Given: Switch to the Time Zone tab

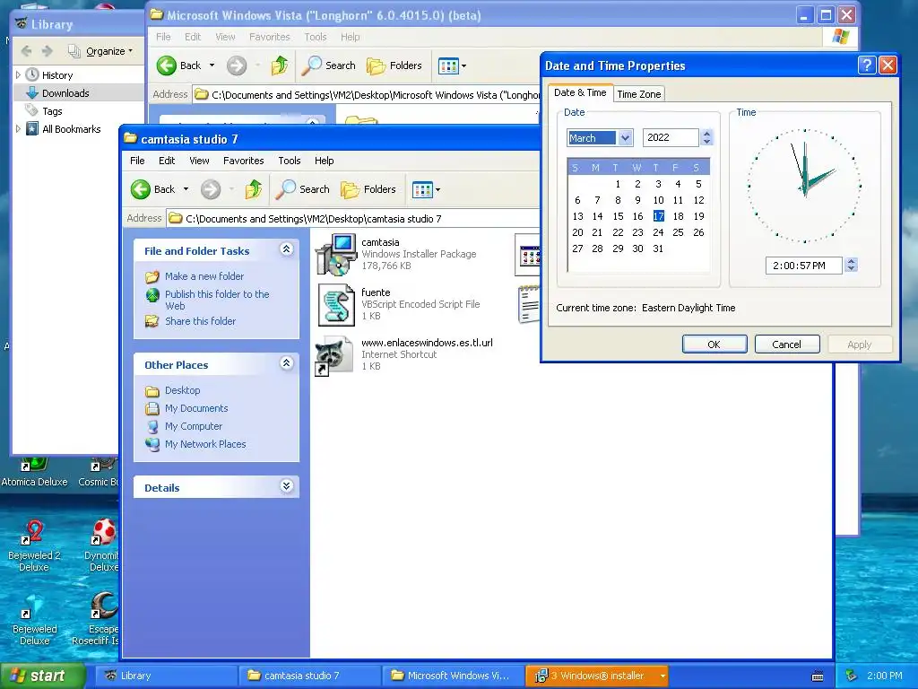Looking at the screenshot, I should pos(638,93).
